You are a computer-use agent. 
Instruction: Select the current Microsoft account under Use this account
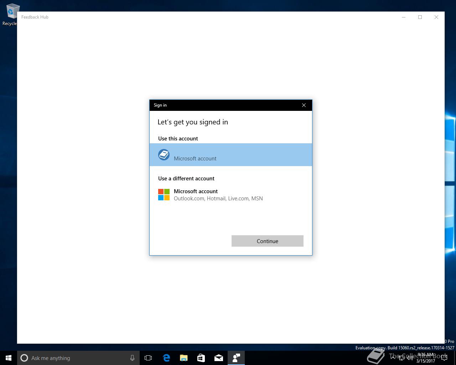pos(231,155)
